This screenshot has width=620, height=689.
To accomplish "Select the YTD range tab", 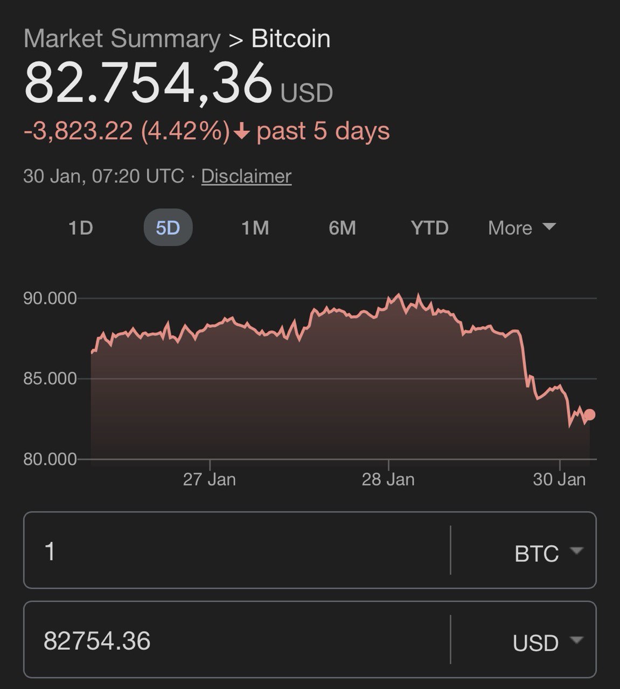I will 429,228.
